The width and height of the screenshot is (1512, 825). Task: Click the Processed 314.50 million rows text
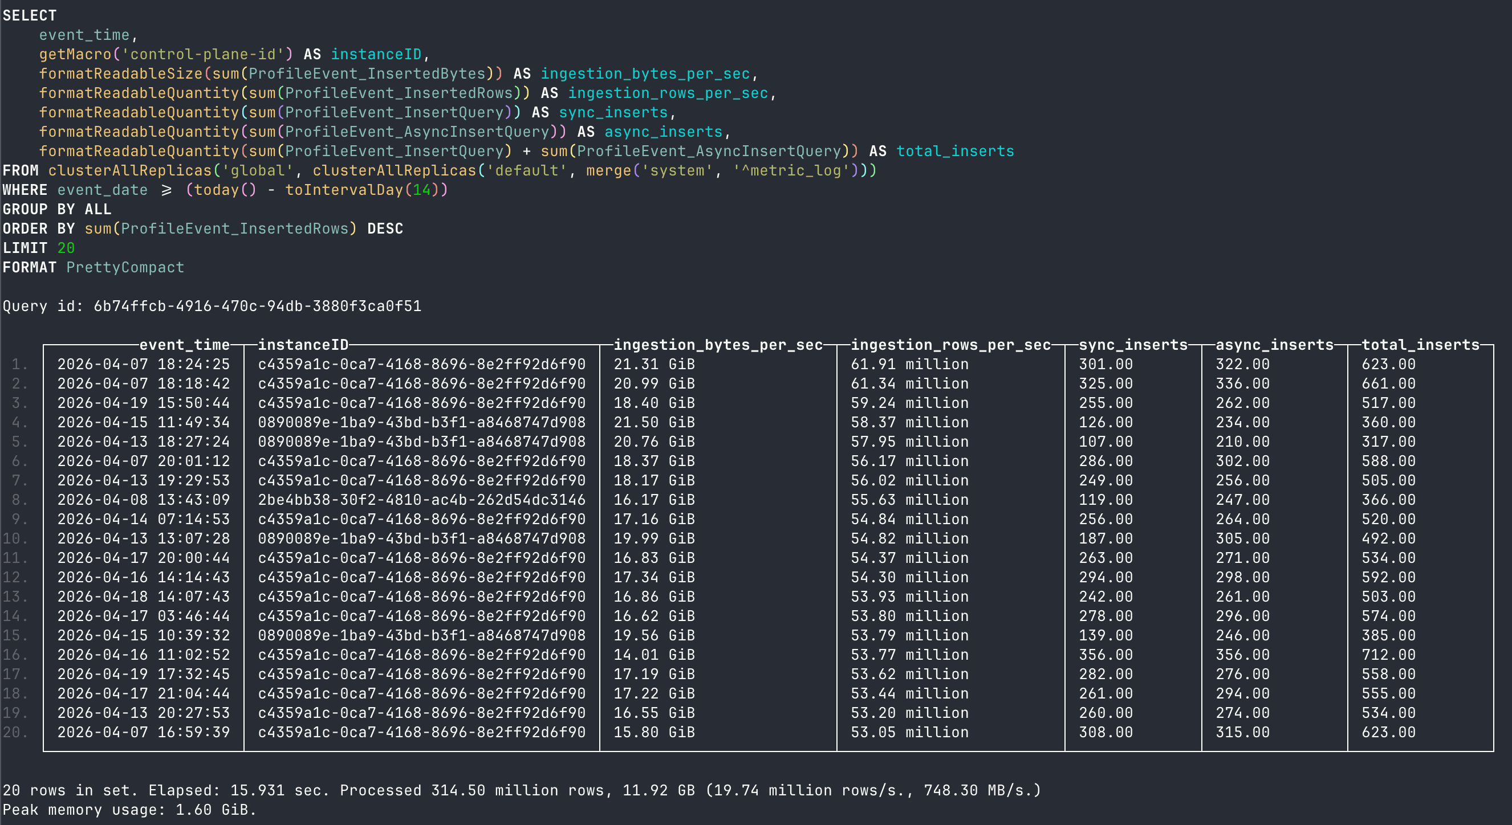pos(472,790)
